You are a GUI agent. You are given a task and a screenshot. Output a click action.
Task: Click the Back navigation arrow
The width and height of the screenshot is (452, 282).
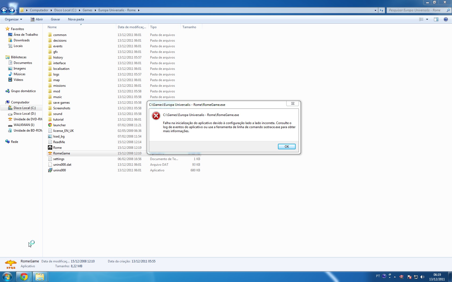[x=4, y=10]
